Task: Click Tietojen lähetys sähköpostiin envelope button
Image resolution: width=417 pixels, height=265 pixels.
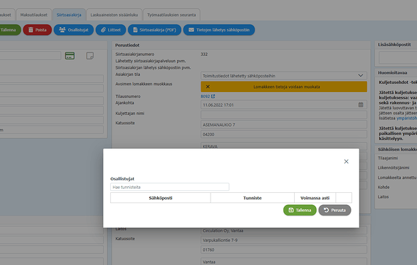Action: (219, 30)
